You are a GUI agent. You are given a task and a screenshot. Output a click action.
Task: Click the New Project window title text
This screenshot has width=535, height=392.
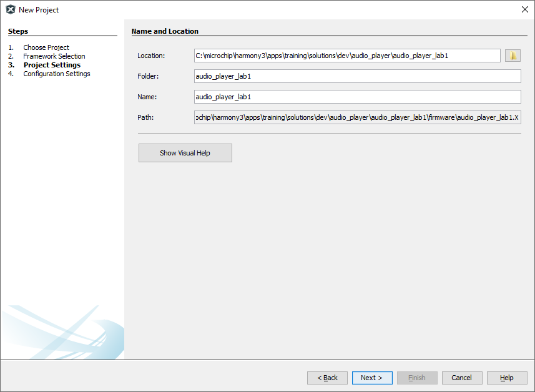coord(39,10)
